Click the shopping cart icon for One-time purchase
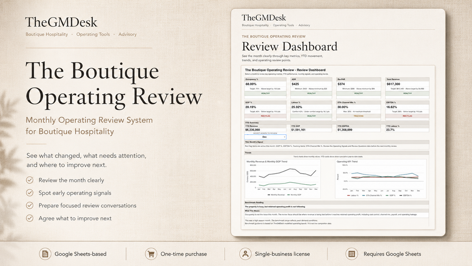The width and height of the screenshot is (472, 266). point(151,254)
